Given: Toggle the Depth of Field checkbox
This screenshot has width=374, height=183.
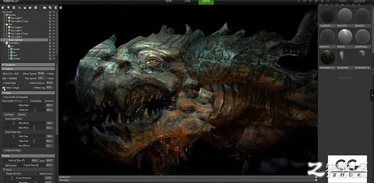Looking at the screenshot, I should click(5, 174).
